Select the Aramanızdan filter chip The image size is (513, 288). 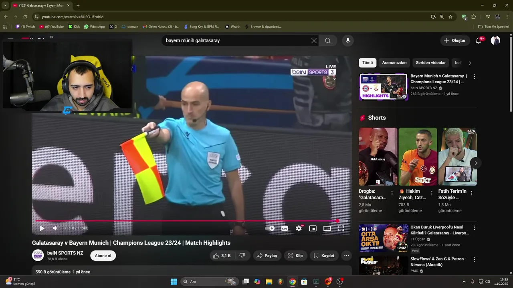(394, 63)
